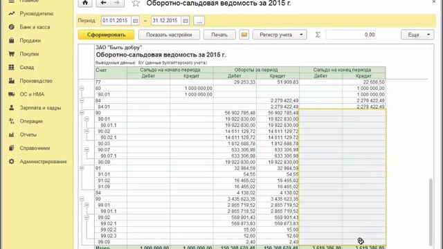The image size is (443, 249).
Task: Open the Банк и касса section
Action: pos(35,27)
